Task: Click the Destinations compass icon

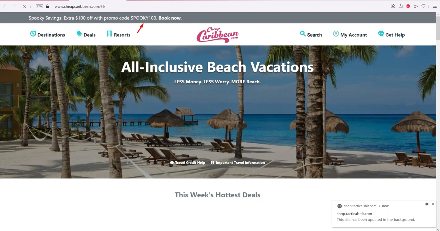Action: [33, 34]
